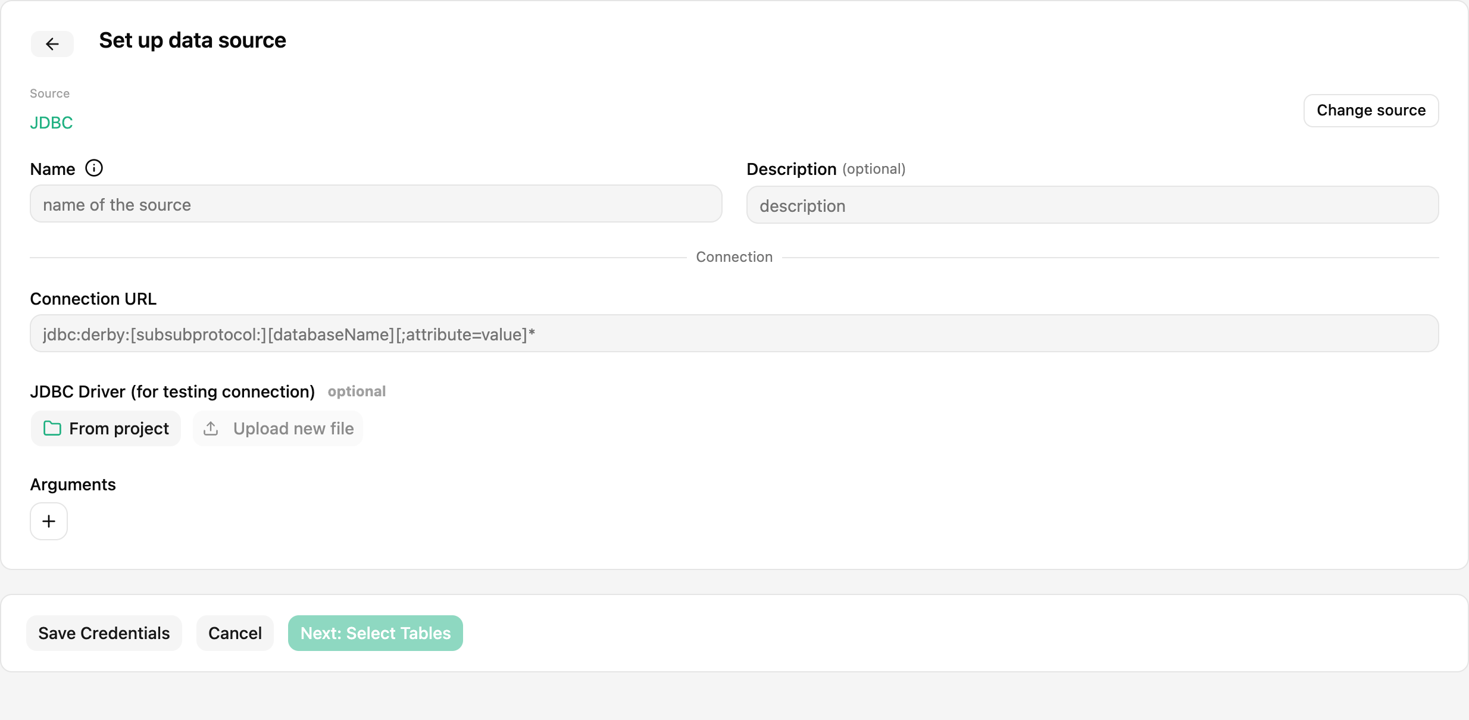This screenshot has width=1469, height=720.
Task: Focus the Description input field
Action: [1093, 205]
